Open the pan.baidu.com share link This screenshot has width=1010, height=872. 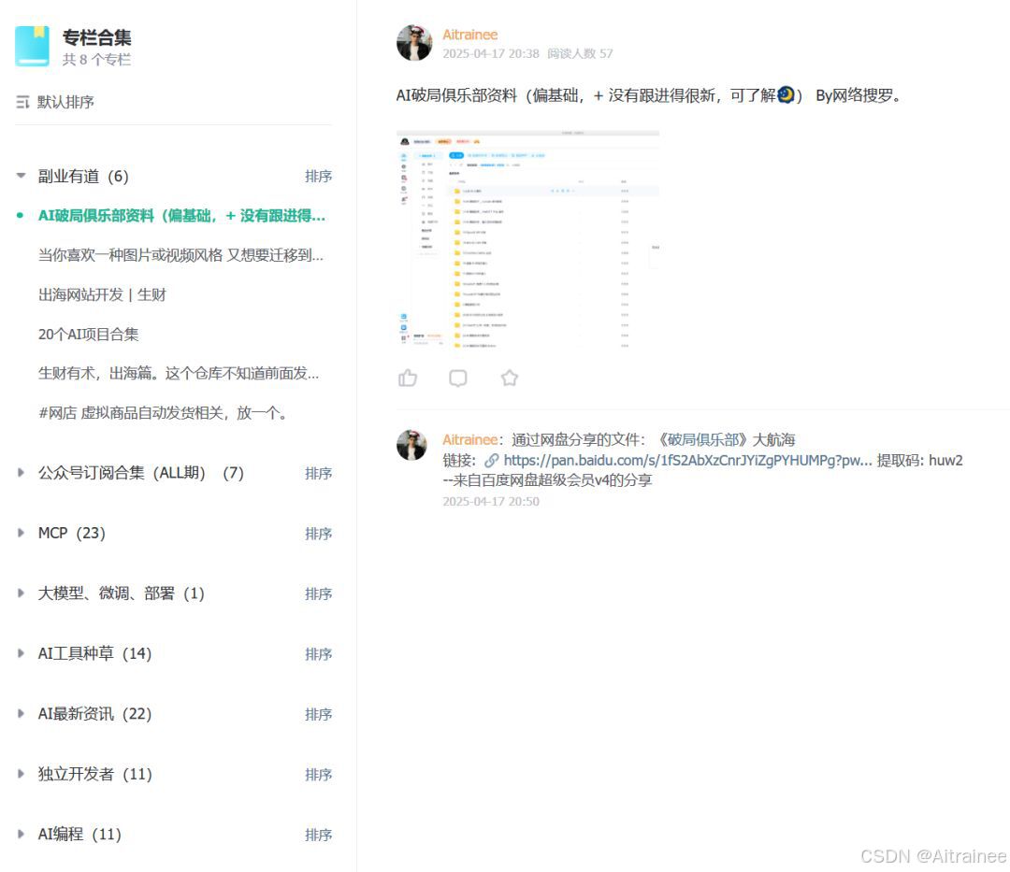pos(688,460)
